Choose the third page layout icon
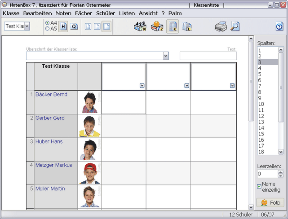The image size is (288, 219). pyautogui.click(x=106, y=26)
